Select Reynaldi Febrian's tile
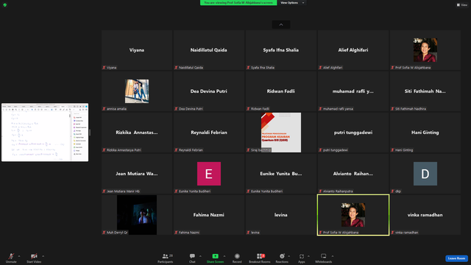The width and height of the screenshot is (471, 265). point(209,132)
